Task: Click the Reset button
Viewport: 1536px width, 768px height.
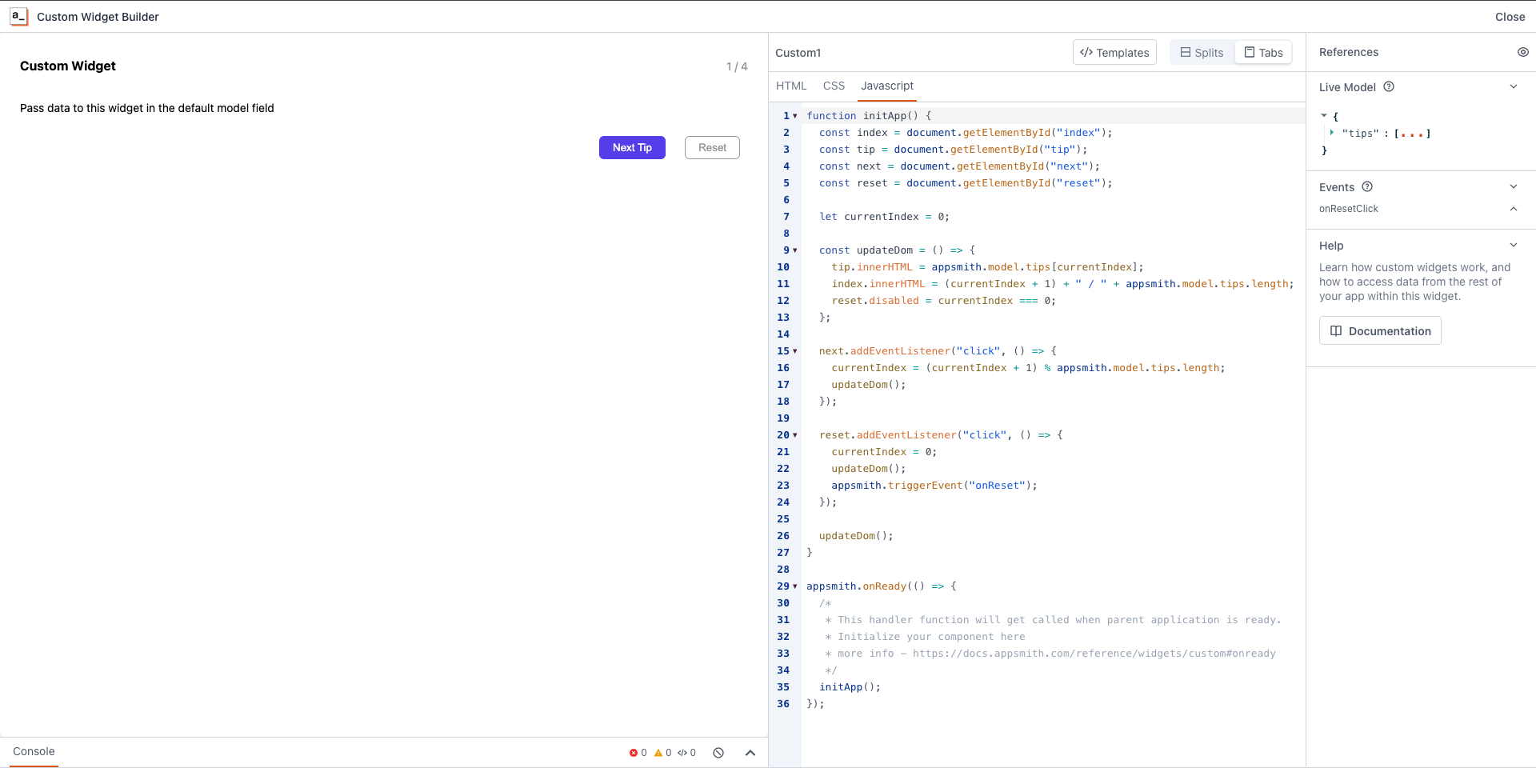Action: [x=711, y=147]
